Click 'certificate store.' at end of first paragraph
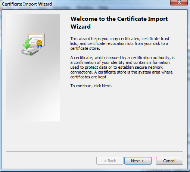 [x=85, y=48]
